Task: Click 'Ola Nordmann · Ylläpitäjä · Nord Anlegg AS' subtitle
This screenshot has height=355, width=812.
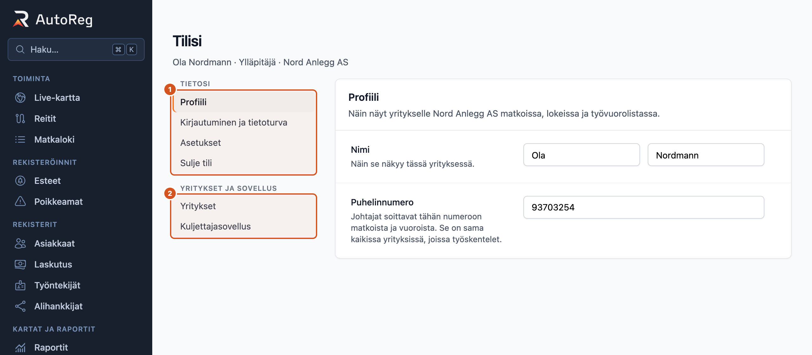Action: (x=260, y=62)
